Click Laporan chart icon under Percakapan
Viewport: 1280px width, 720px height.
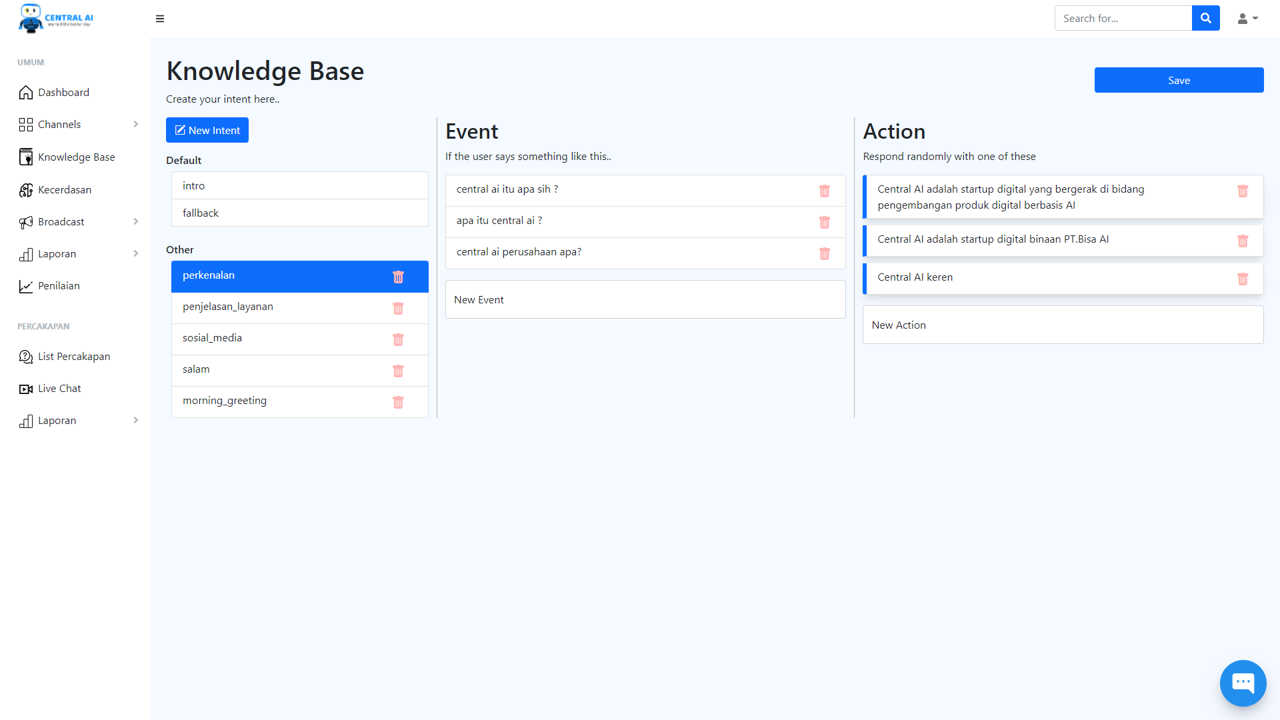[26, 421]
